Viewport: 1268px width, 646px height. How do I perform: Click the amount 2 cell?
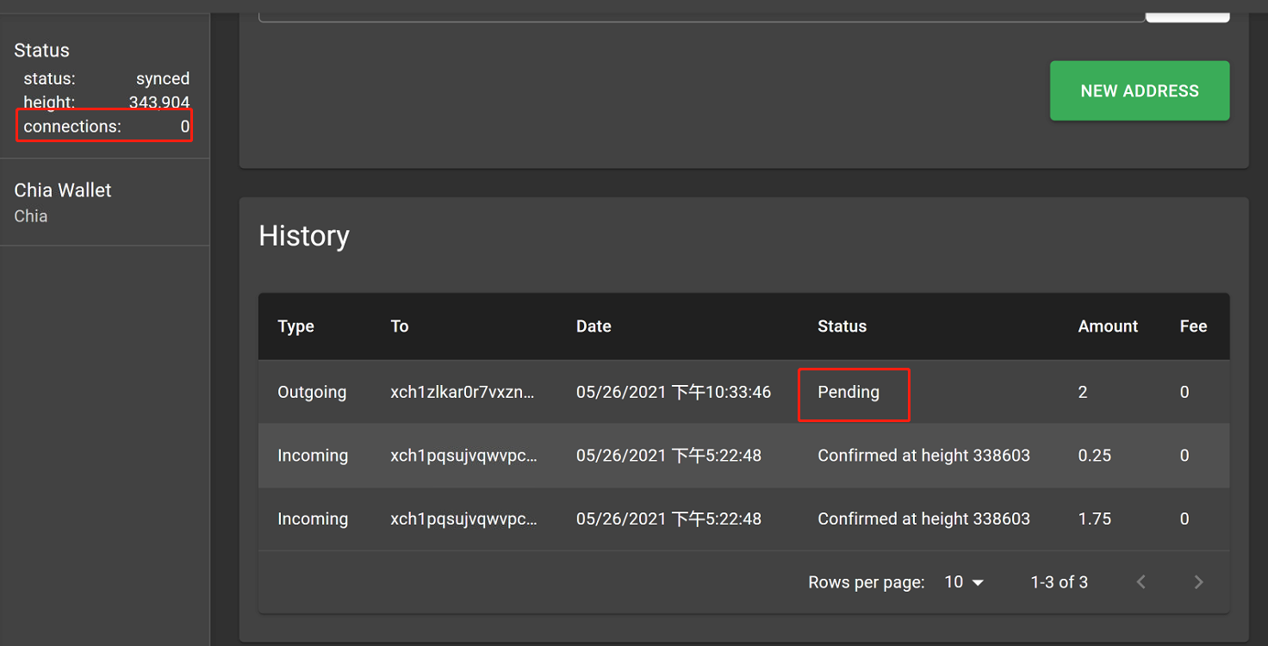tap(1083, 392)
